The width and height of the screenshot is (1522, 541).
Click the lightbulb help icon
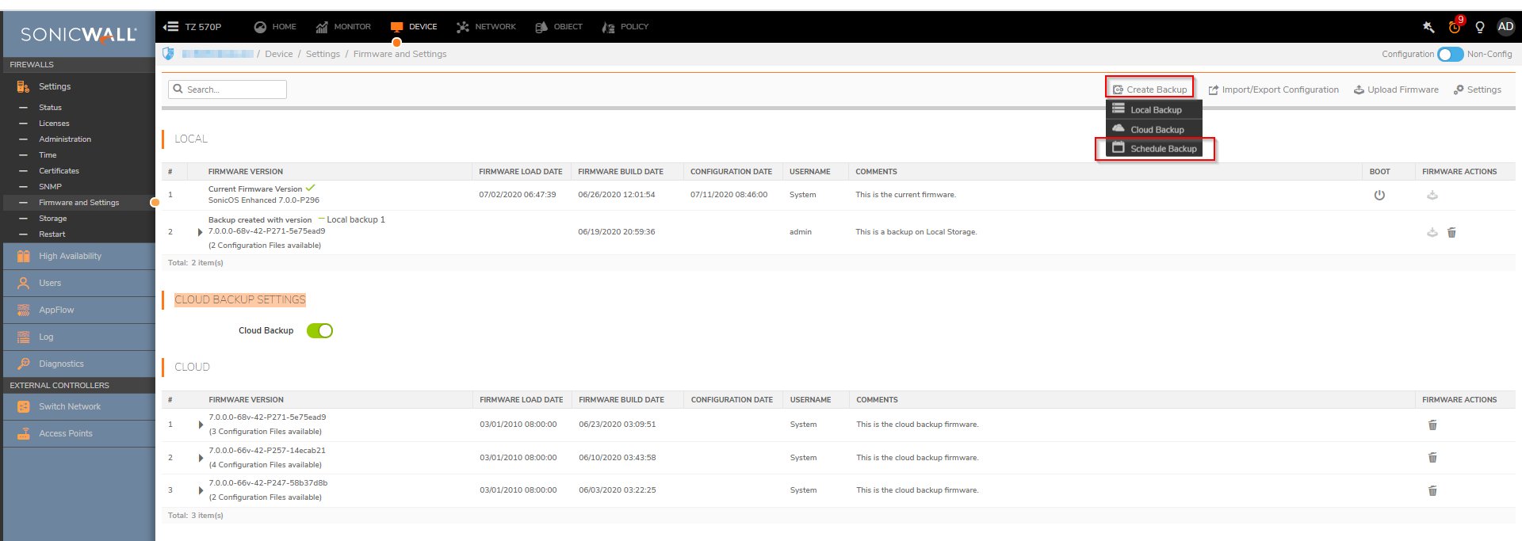[x=1479, y=27]
